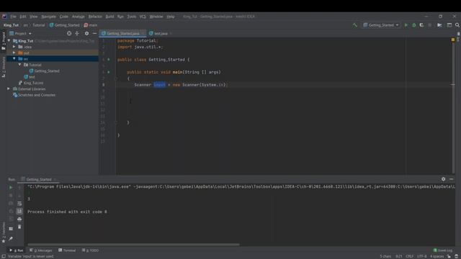Hide the Run tool window
The height and width of the screenshot is (259, 461).
coord(452,179)
